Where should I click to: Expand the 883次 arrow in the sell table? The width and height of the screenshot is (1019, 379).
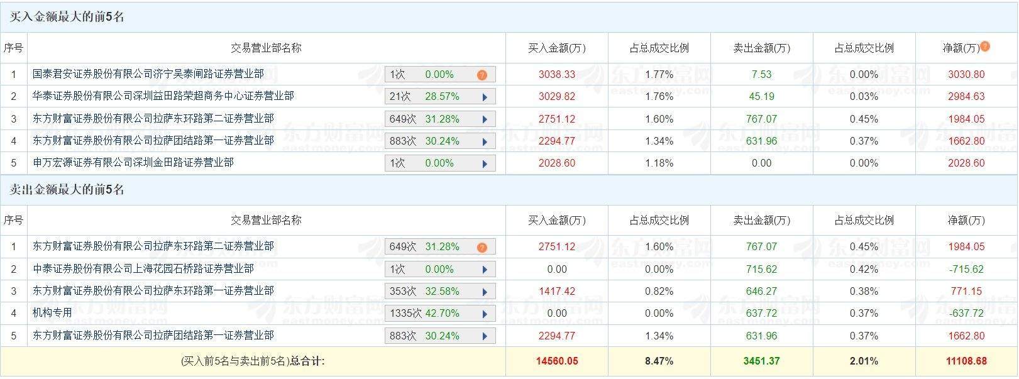(485, 336)
